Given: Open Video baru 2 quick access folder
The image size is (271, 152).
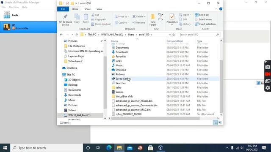Looking at the screenshot, I should (75, 61).
